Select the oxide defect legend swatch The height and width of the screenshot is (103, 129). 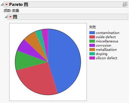coord(92,37)
